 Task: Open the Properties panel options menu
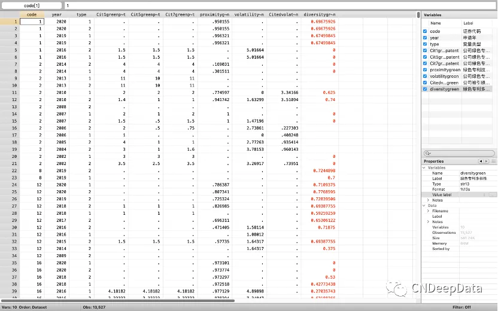click(494, 161)
